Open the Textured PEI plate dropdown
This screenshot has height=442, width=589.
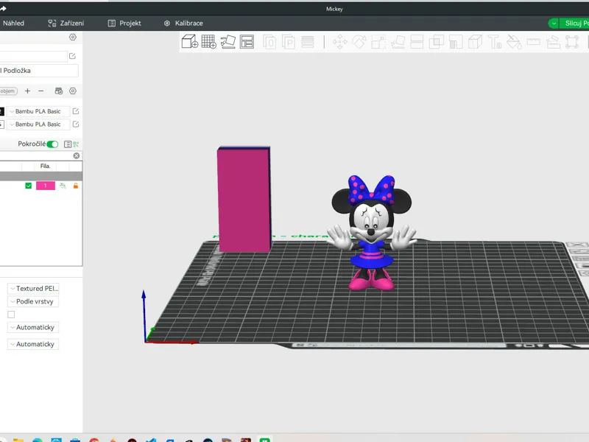coord(33,289)
